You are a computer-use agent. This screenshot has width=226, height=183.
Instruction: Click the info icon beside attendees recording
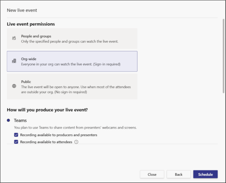click(x=76, y=142)
